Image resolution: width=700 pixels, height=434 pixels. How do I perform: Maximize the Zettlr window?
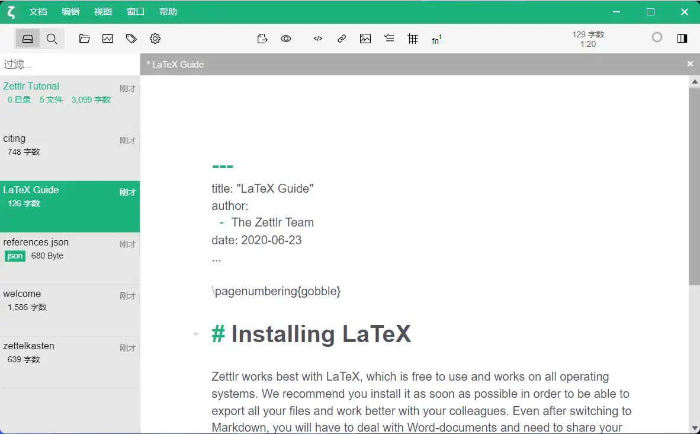[650, 12]
